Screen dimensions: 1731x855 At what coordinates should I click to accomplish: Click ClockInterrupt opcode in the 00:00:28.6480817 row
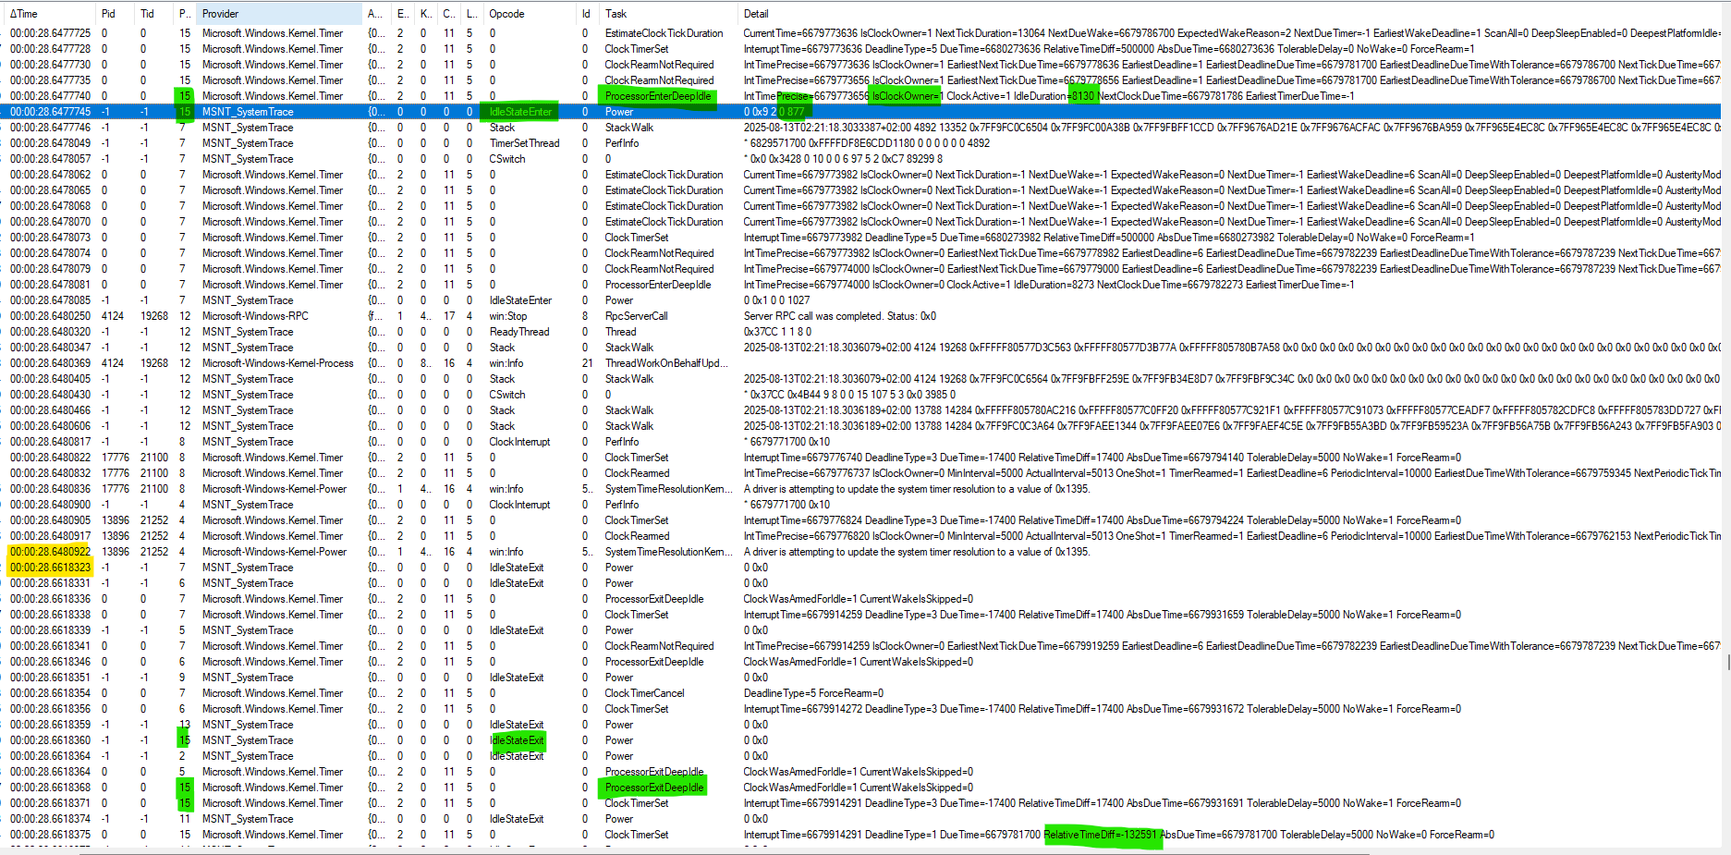click(x=519, y=442)
